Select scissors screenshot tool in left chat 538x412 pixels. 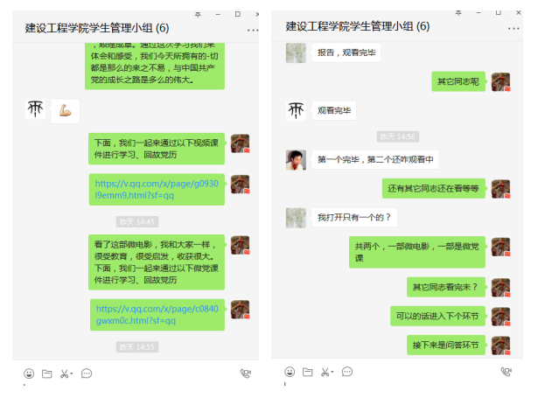pos(64,374)
